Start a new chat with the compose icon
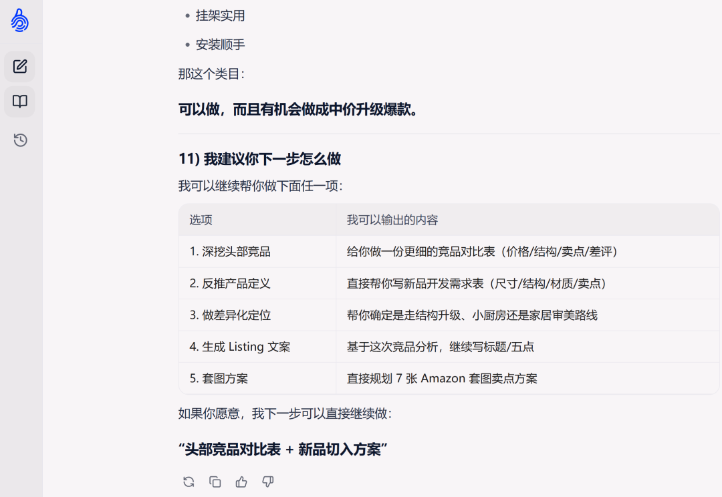Viewport: 722px width, 497px height. pos(20,66)
